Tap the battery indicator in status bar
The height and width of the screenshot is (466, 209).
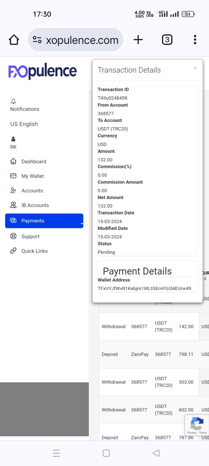(188, 14)
